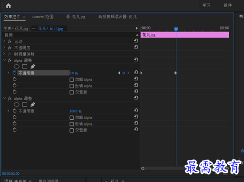
Task: Reset the first Alpha 调整 effect
Action: pos(136,60)
